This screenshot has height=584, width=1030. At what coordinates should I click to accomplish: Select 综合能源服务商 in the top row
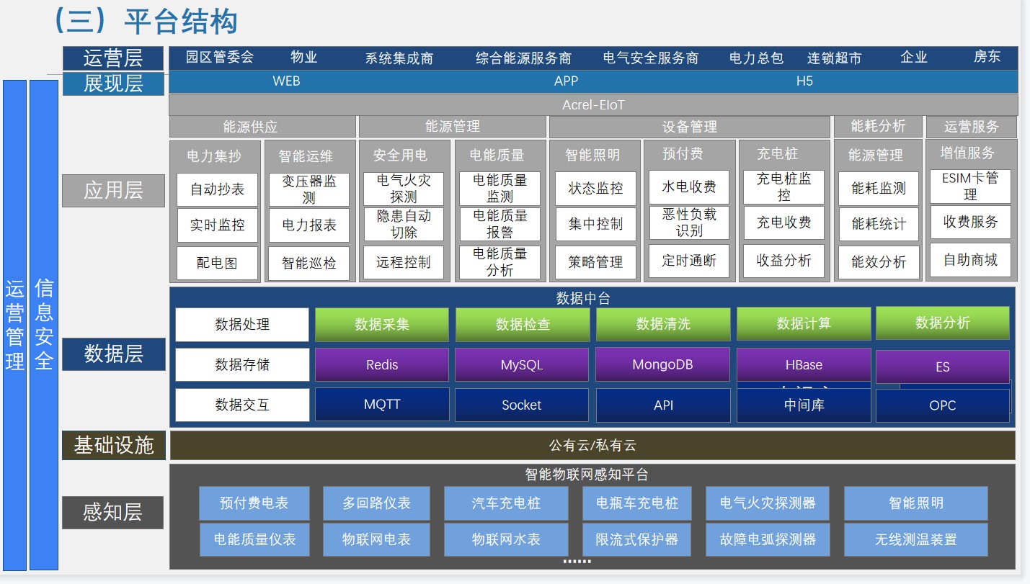point(523,58)
